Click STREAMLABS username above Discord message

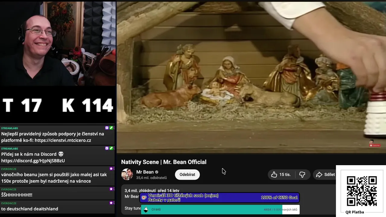(10, 149)
